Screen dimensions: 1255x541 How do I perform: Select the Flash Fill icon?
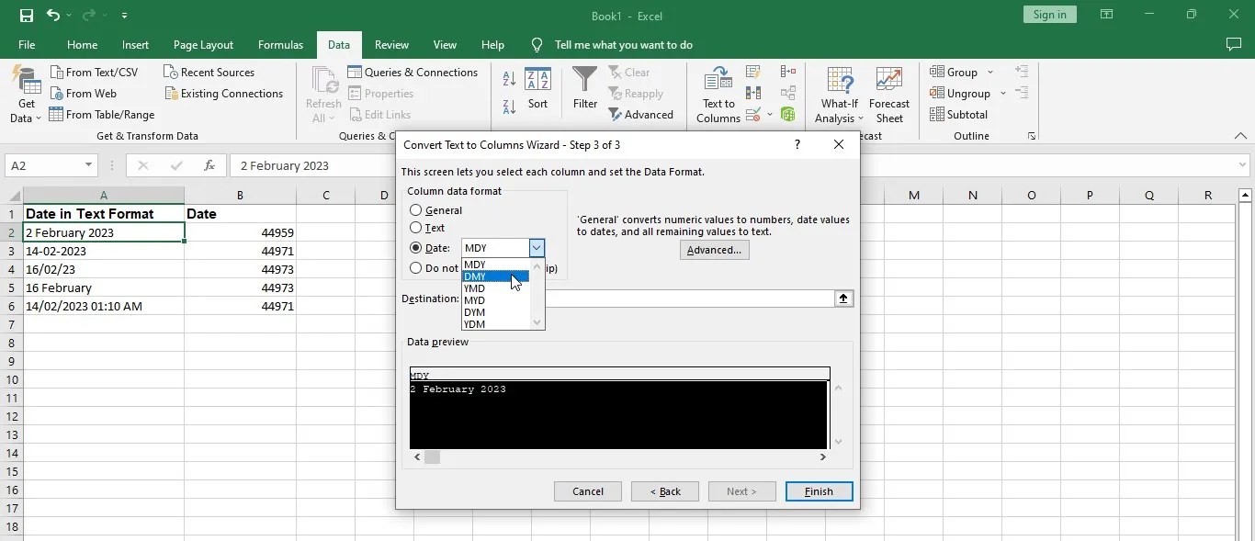tap(753, 72)
